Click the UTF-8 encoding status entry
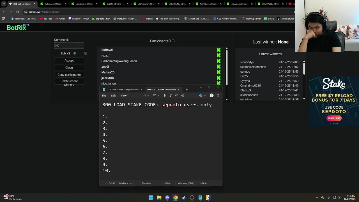Screen dimensions: 359x202 pos(203,183)
